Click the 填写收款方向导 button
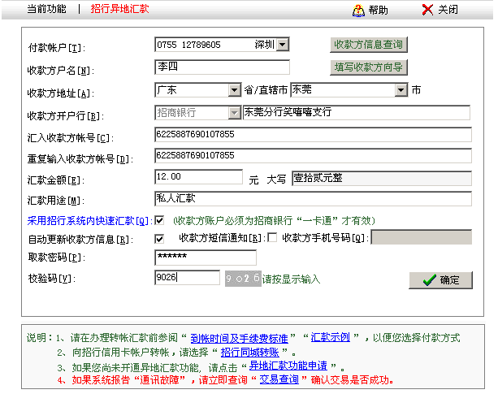Screen dimensions: 498x394 tap(369, 67)
